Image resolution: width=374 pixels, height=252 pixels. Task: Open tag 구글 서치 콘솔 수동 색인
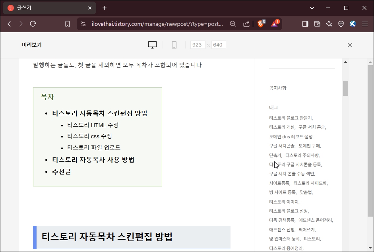pyautogui.click(x=292, y=174)
